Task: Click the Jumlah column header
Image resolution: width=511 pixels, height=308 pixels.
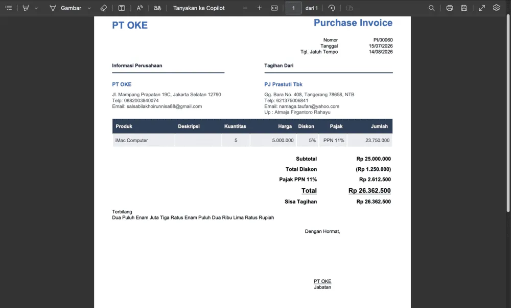Action: [x=379, y=126]
